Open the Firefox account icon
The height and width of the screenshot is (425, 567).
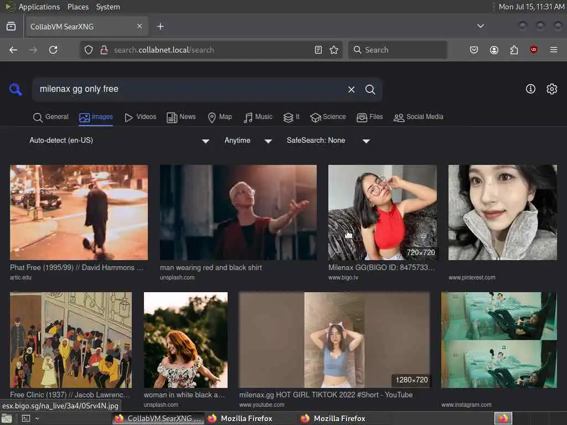(494, 50)
